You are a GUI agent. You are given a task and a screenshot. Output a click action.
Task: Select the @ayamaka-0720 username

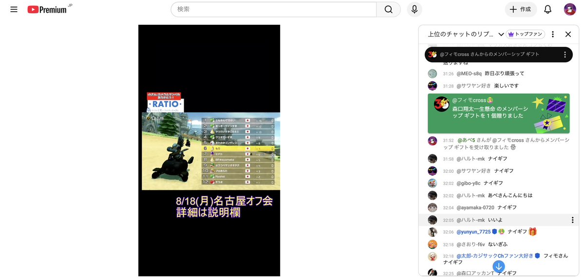(x=475, y=207)
